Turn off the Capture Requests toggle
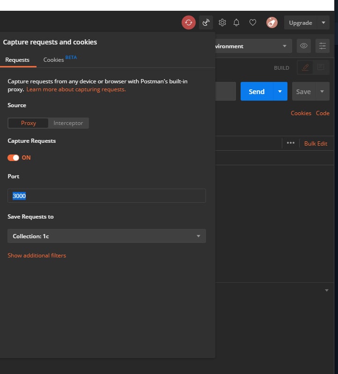 coord(14,158)
